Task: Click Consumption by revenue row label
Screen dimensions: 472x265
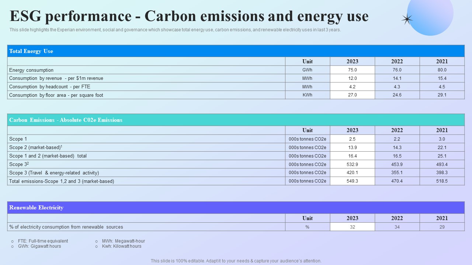Action: click(56, 78)
